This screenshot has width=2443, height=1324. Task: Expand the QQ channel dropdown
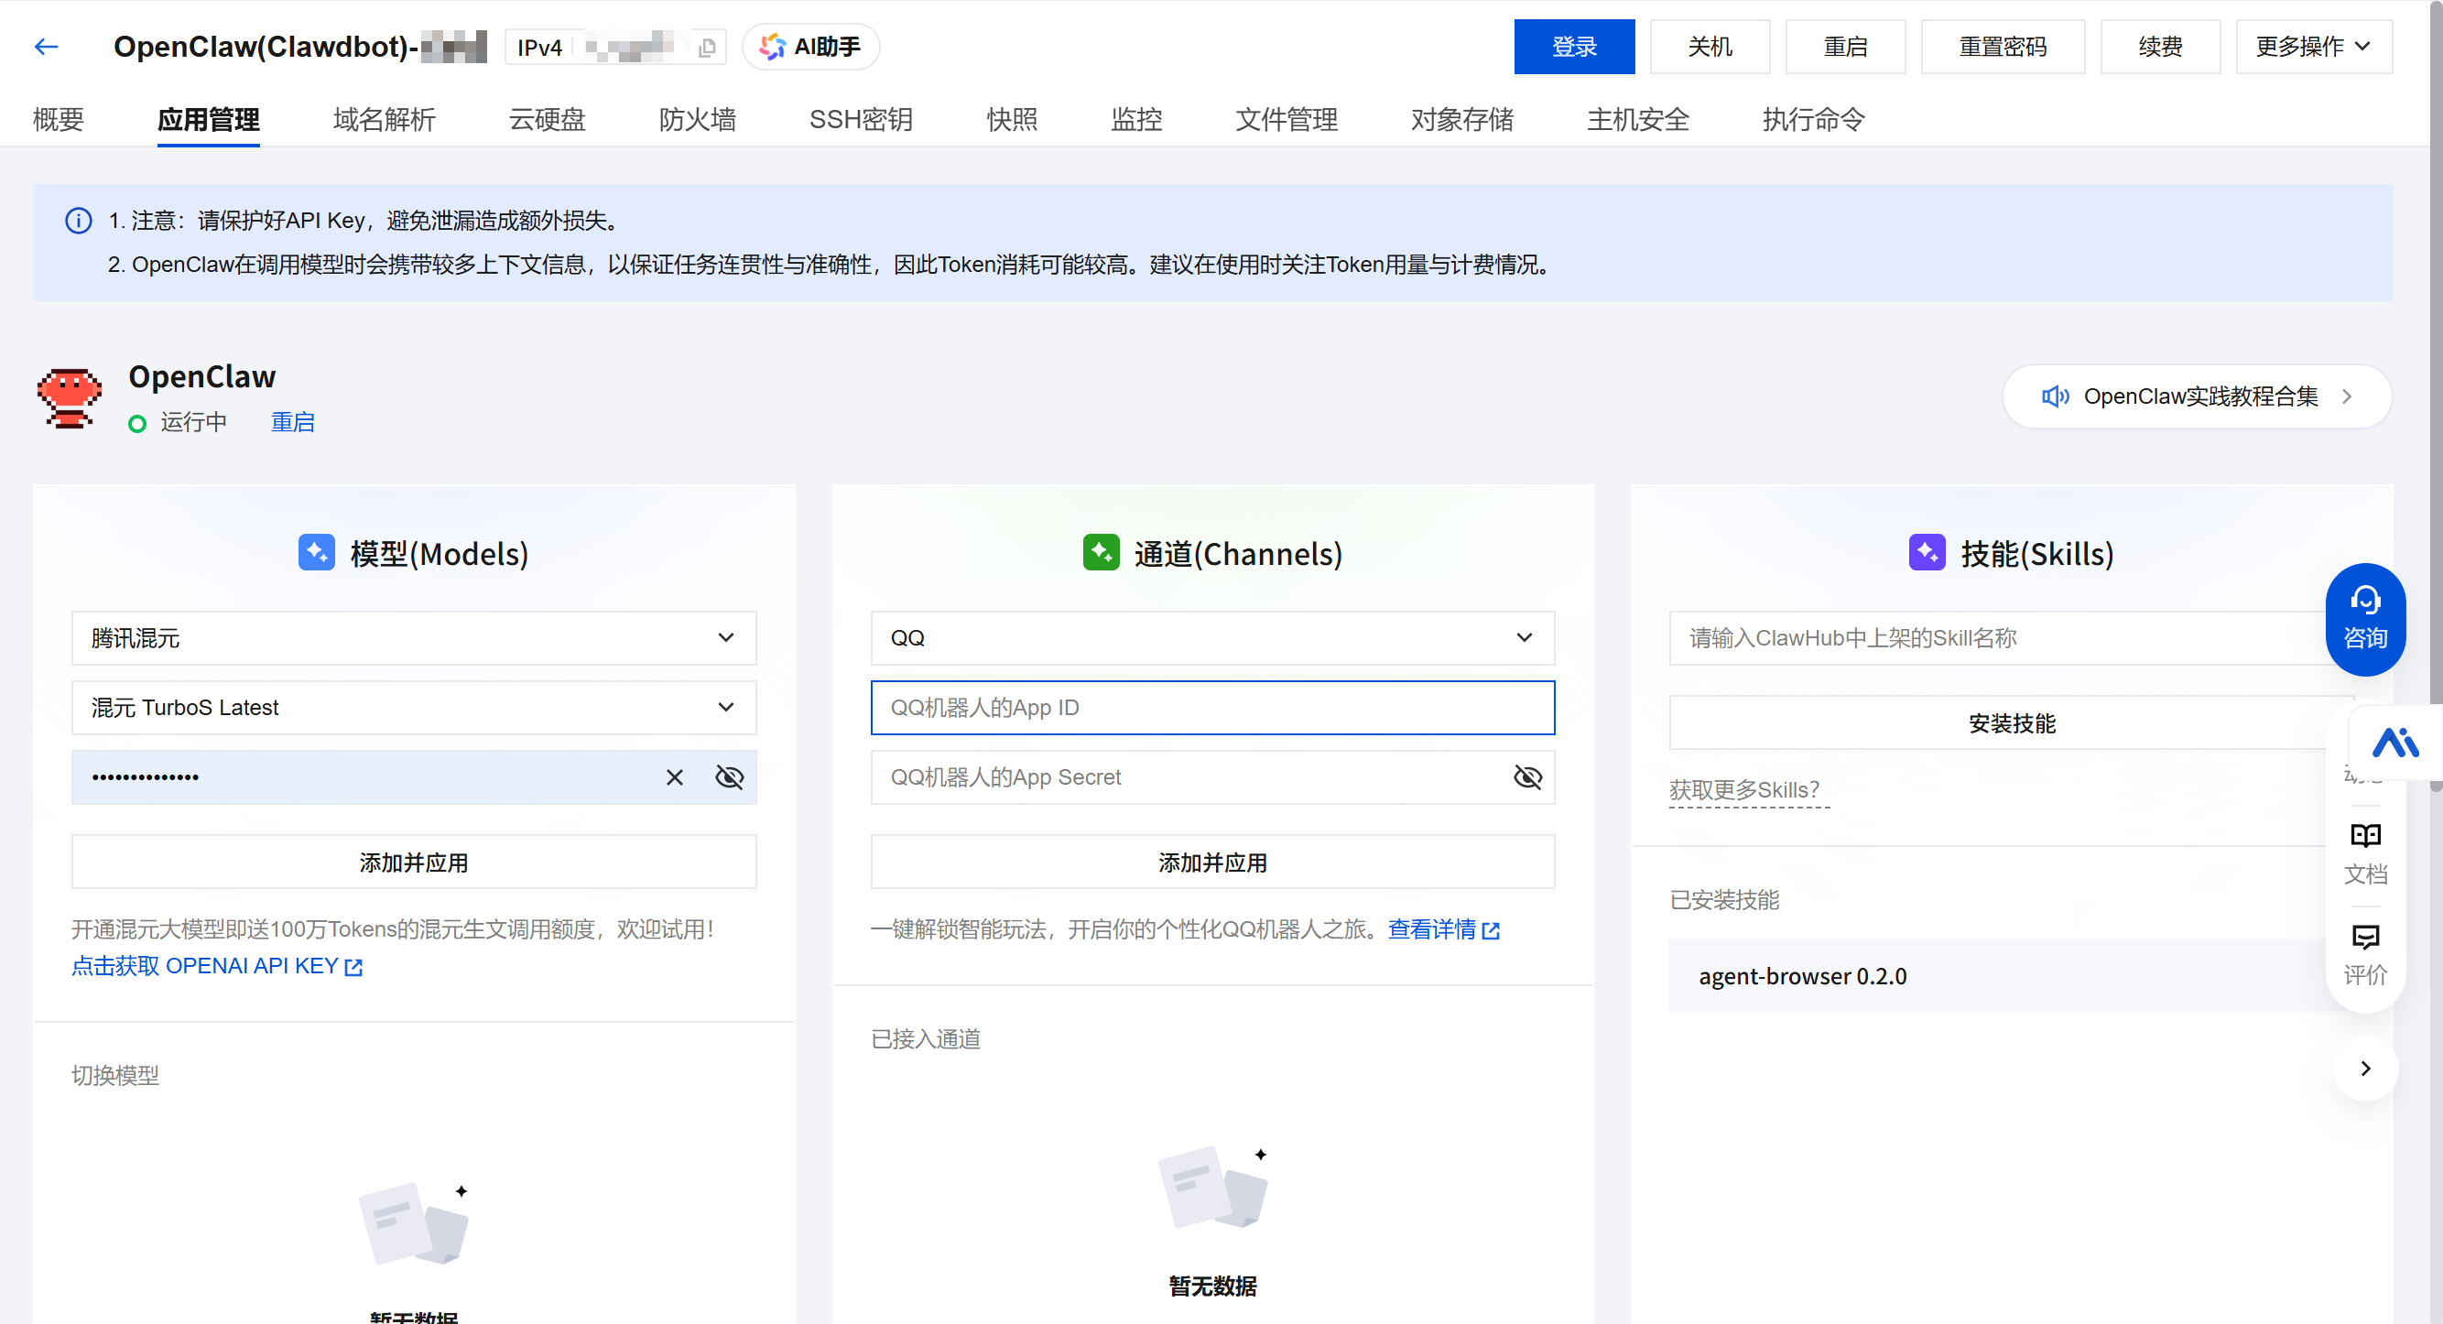1212,638
